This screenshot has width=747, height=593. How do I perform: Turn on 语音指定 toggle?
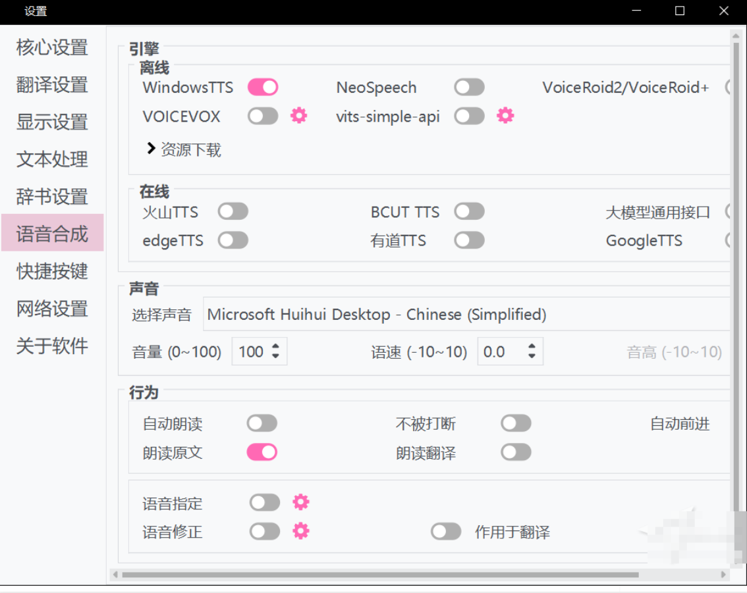coord(265,503)
